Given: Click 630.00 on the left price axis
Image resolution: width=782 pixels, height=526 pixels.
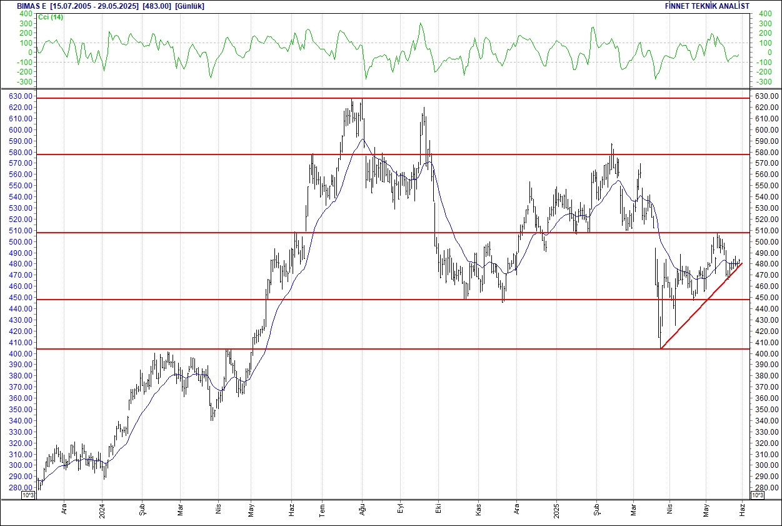Looking at the screenshot, I should (x=22, y=96).
